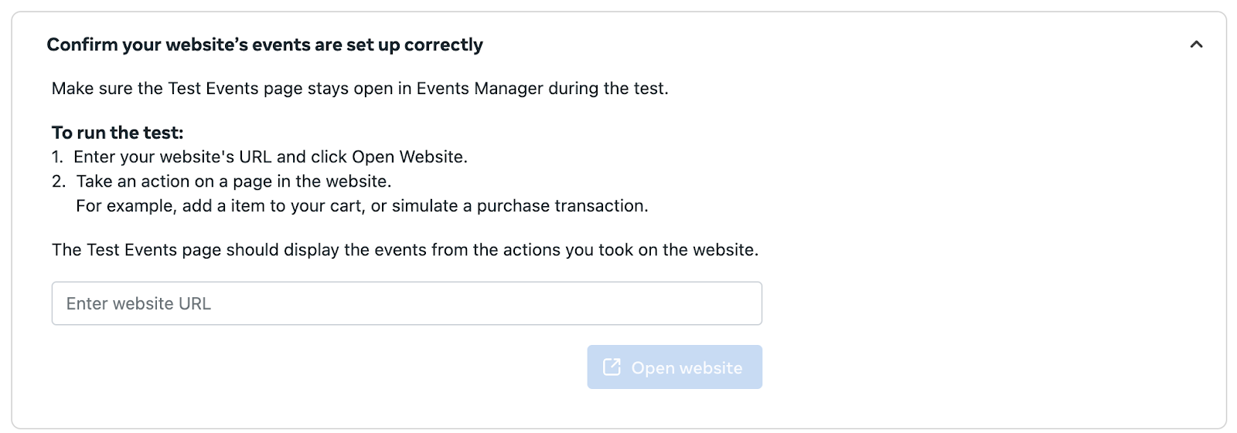Click the "To run the test:" heading

118,132
